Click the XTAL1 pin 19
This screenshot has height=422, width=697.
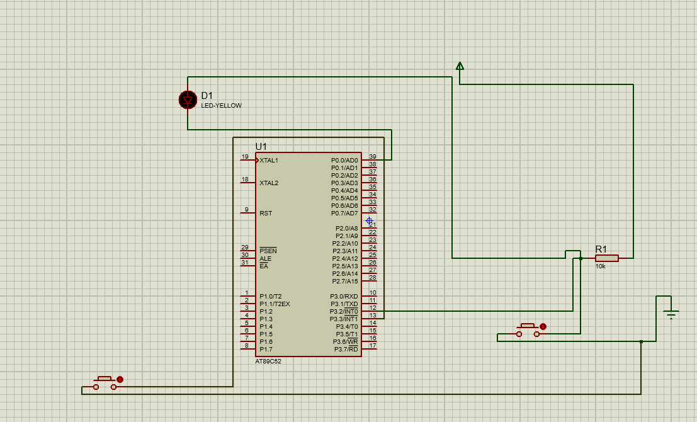[248, 159]
